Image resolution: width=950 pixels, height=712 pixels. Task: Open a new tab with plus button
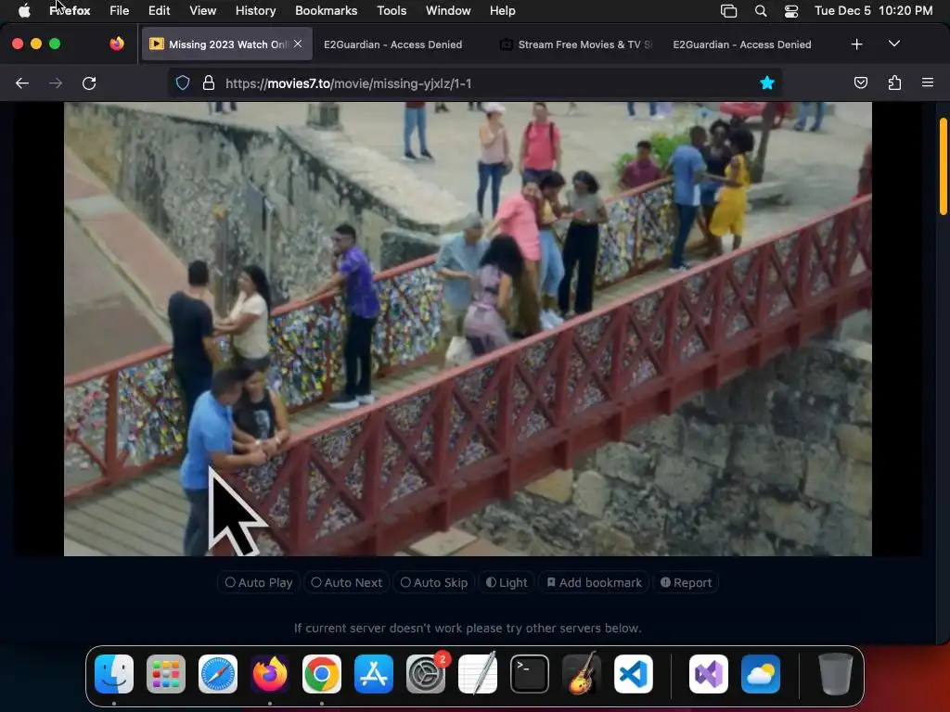point(856,44)
